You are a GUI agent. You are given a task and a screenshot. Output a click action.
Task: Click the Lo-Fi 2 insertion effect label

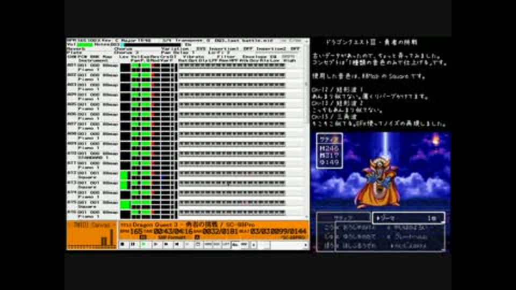click(x=219, y=53)
